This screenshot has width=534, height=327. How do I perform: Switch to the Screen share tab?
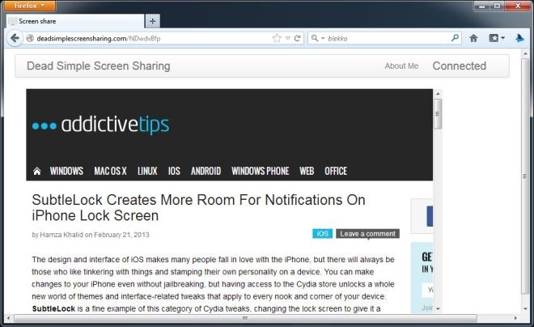tap(75, 21)
